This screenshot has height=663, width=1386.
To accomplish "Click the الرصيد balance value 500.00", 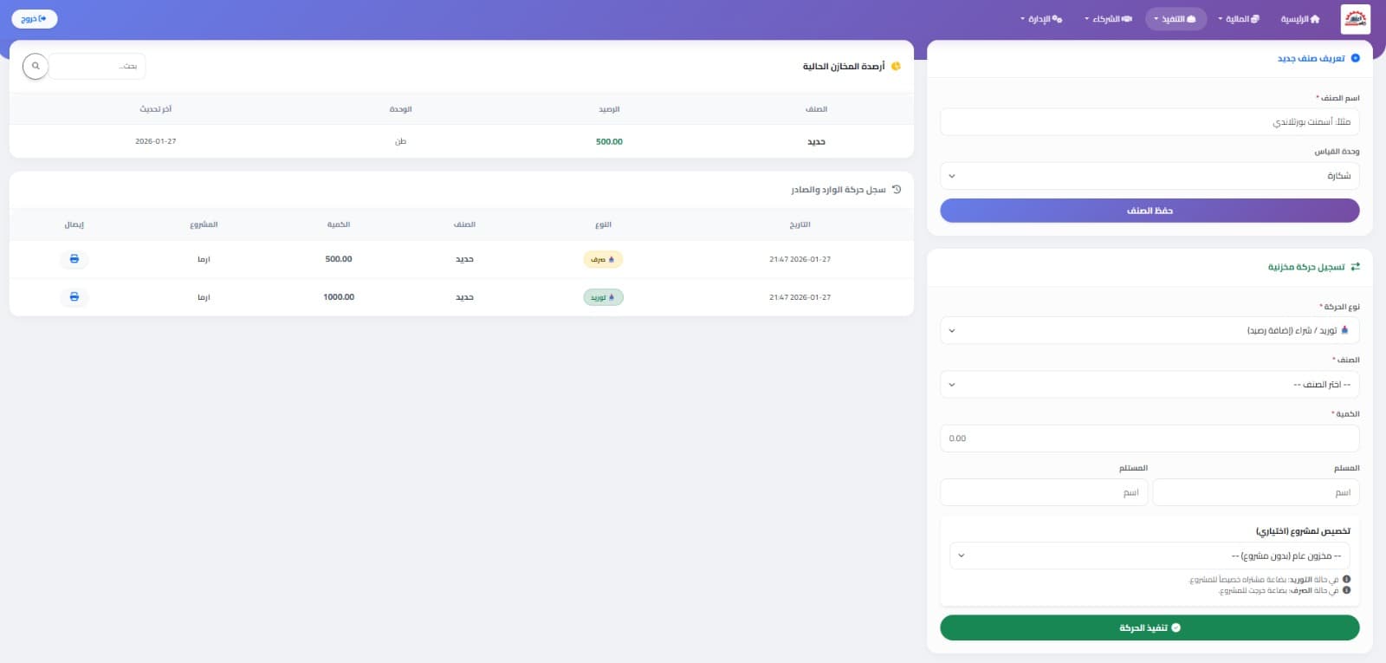I will click(609, 141).
